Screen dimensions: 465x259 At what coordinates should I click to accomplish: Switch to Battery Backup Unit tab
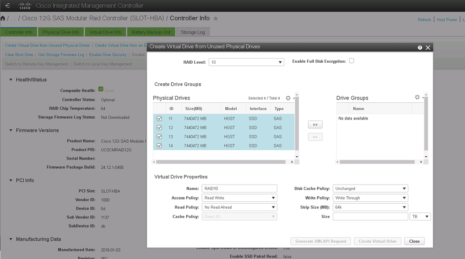[151, 32]
